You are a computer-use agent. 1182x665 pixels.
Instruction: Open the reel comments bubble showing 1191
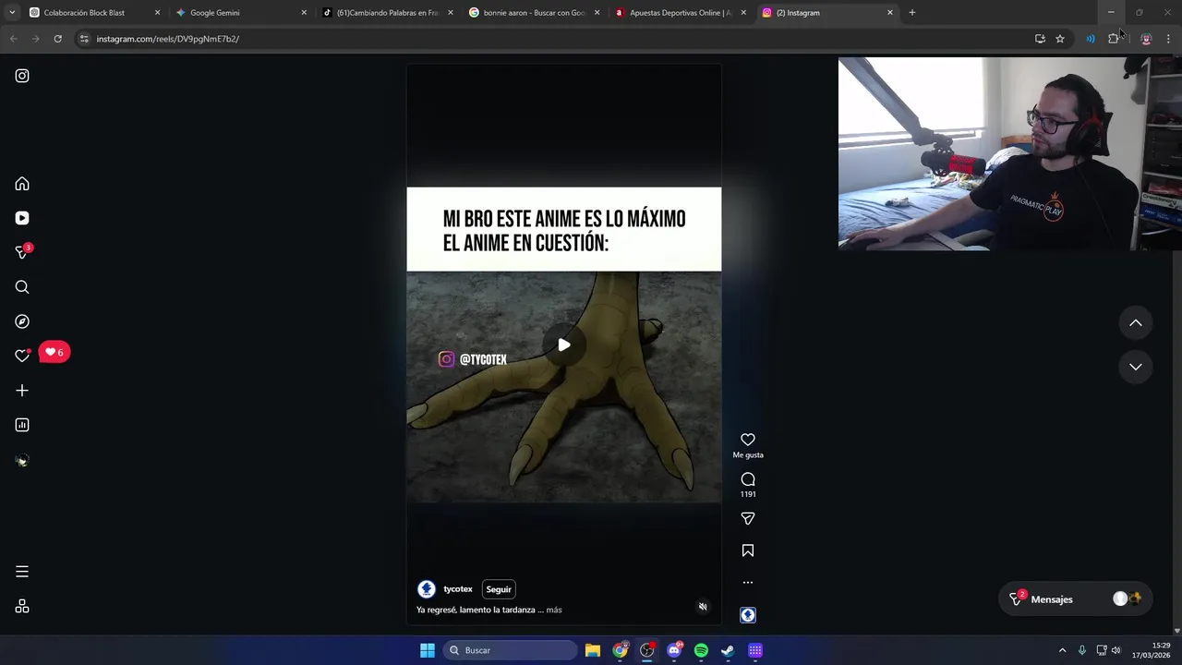pos(748,479)
